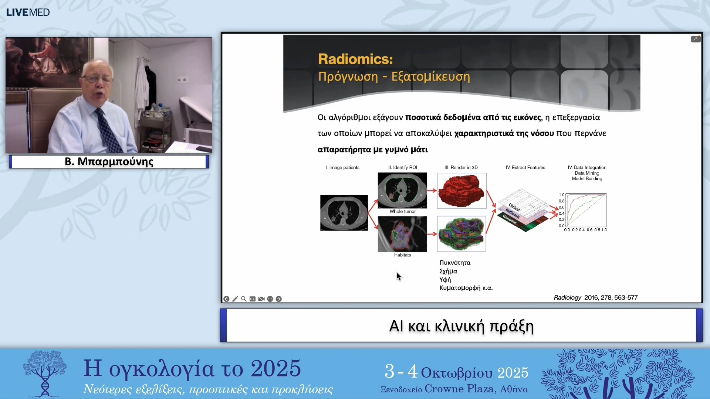Click the Habitats tumor image
This screenshot has height=399, width=710.
[x=402, y=234]
